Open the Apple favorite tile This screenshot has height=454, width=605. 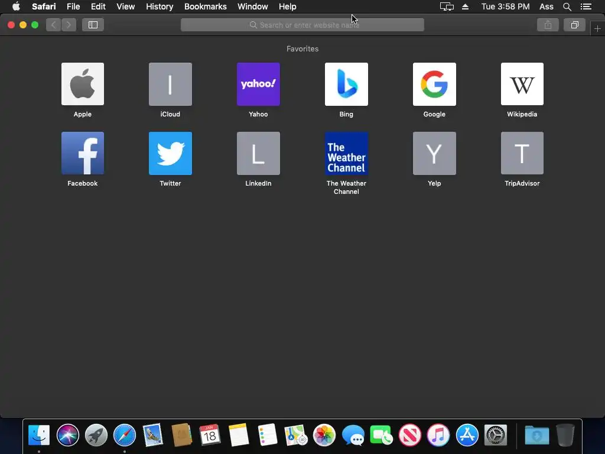(x=83, y=84)
